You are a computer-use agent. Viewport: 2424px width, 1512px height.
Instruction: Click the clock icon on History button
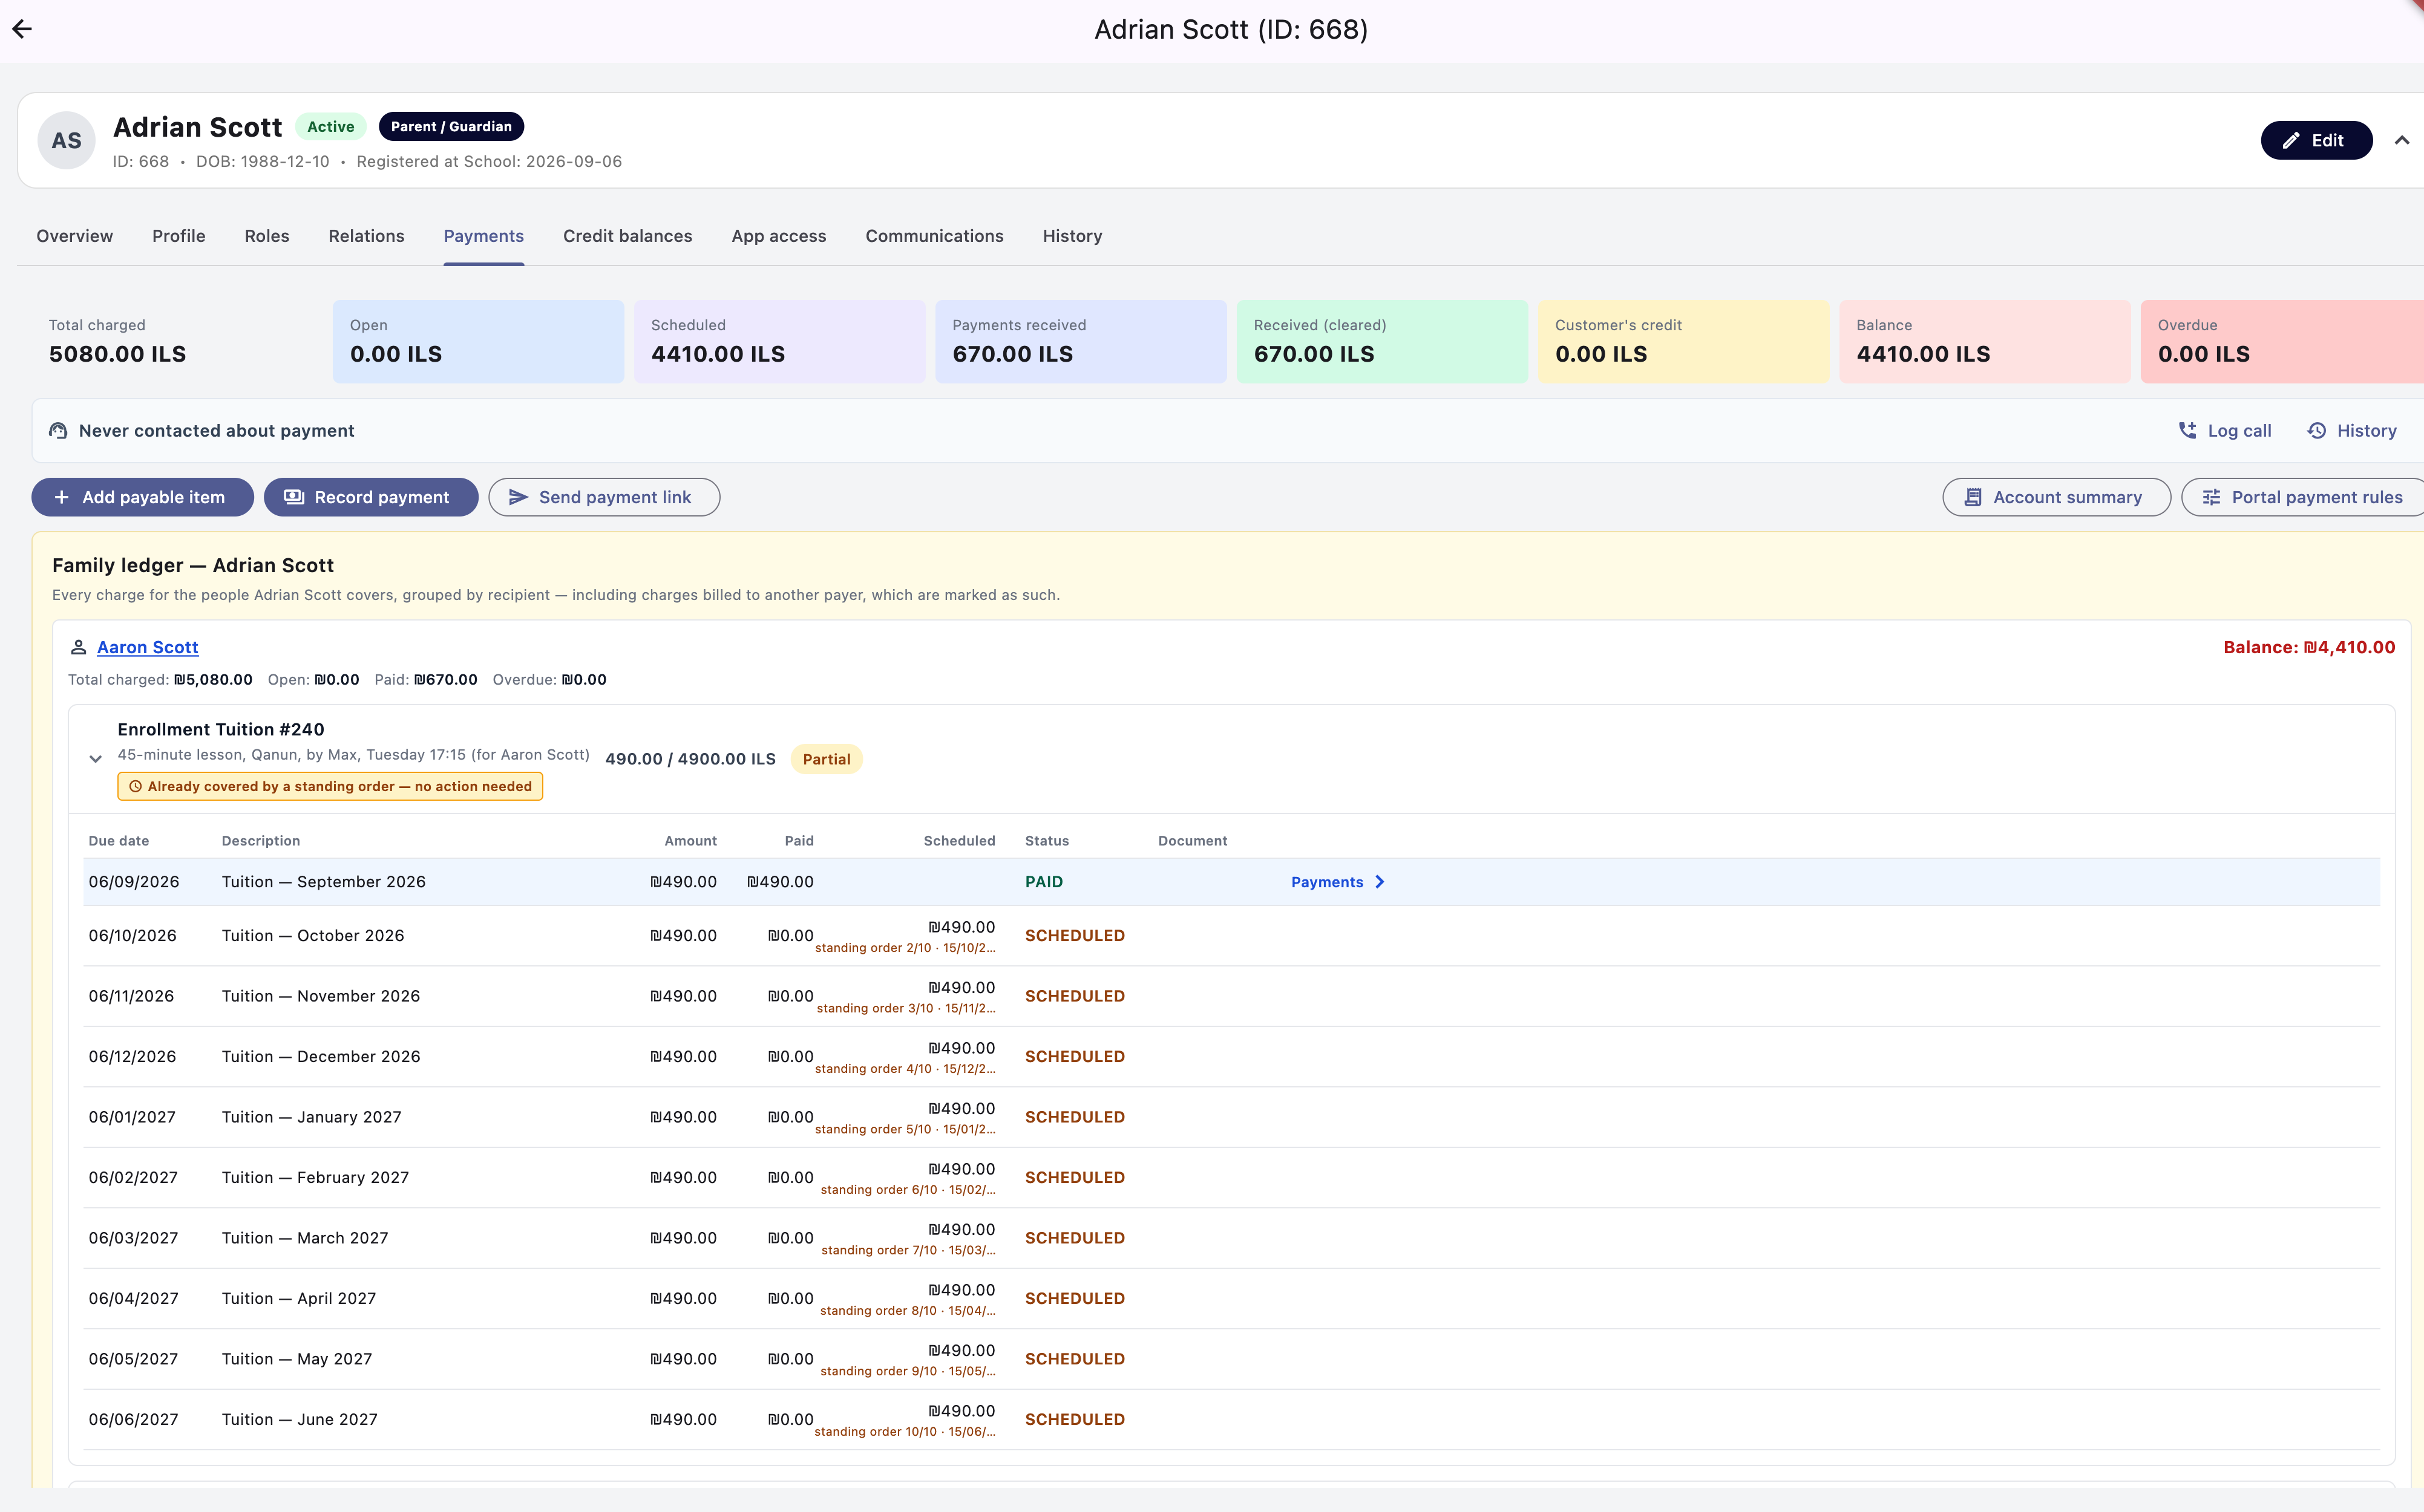[2316, 431]
